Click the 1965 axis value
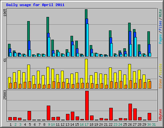This screenshot has width=164, height=128. pyautogui.click(x=5, y=12)
